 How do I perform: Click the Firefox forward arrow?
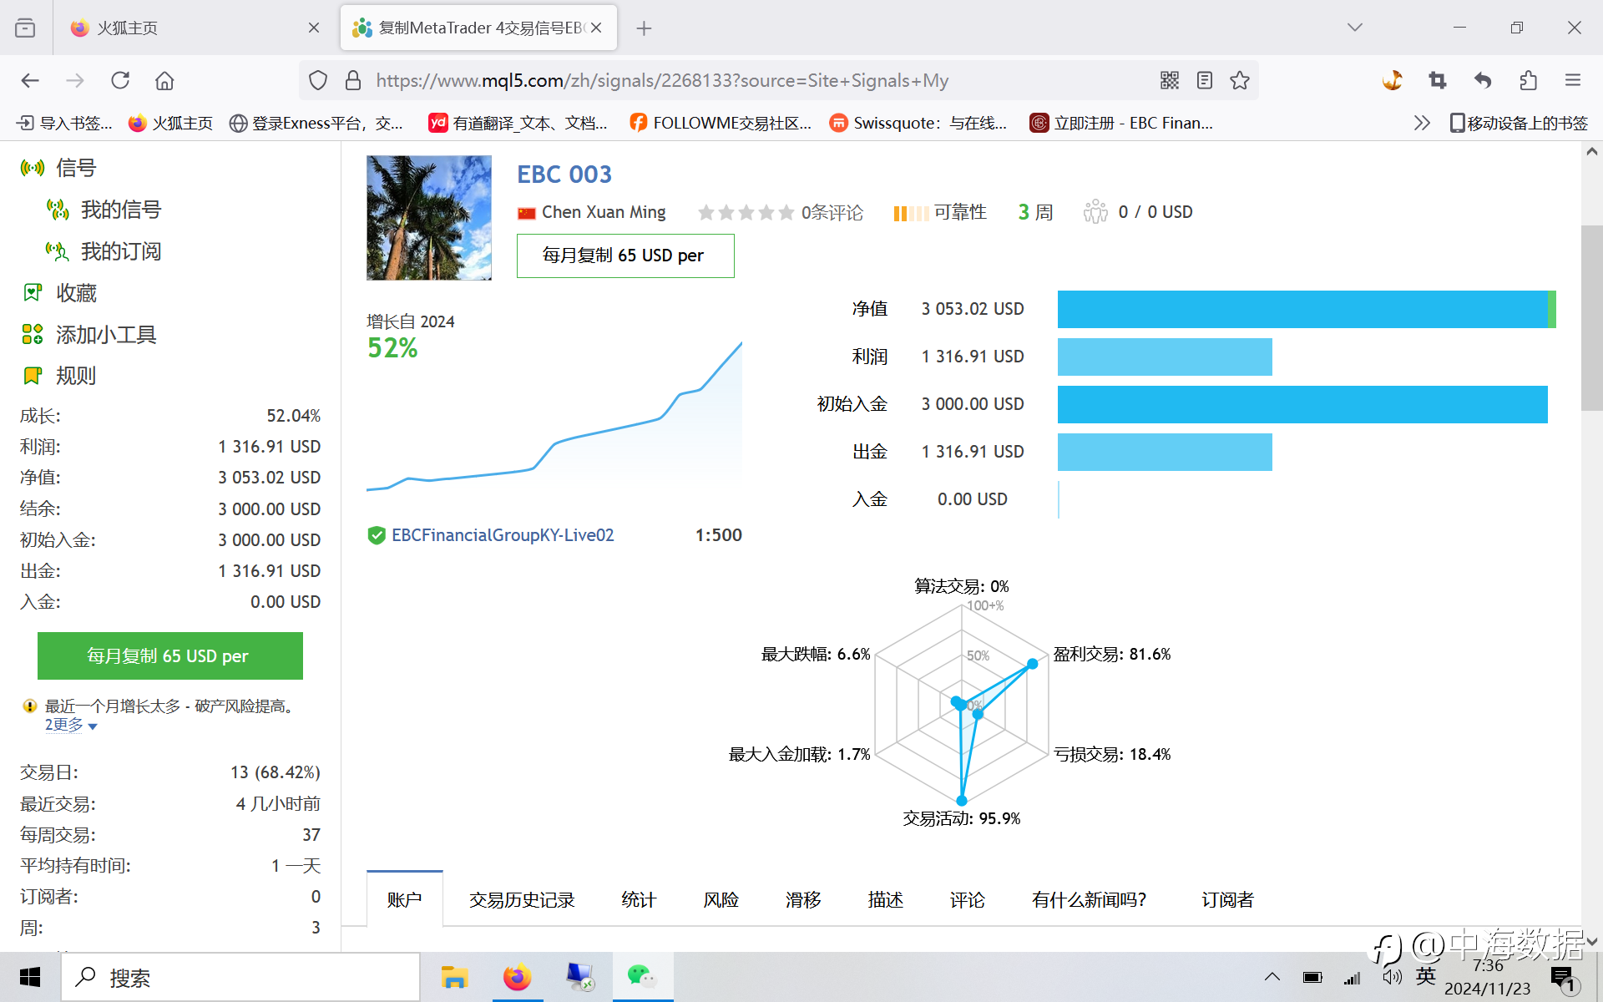coord(75,80)
